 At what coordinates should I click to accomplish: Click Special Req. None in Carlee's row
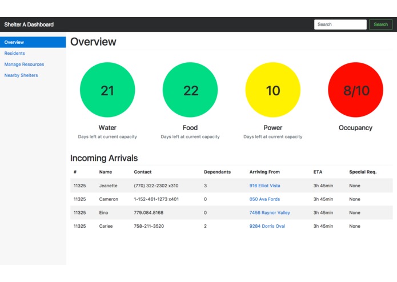point(355,226)
